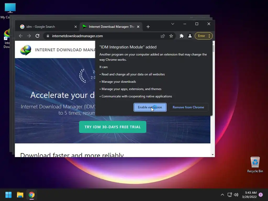Image resolution: width=268 pixels, height=201 pixels.
Task: Reload the current page
Action: [37, 36]
